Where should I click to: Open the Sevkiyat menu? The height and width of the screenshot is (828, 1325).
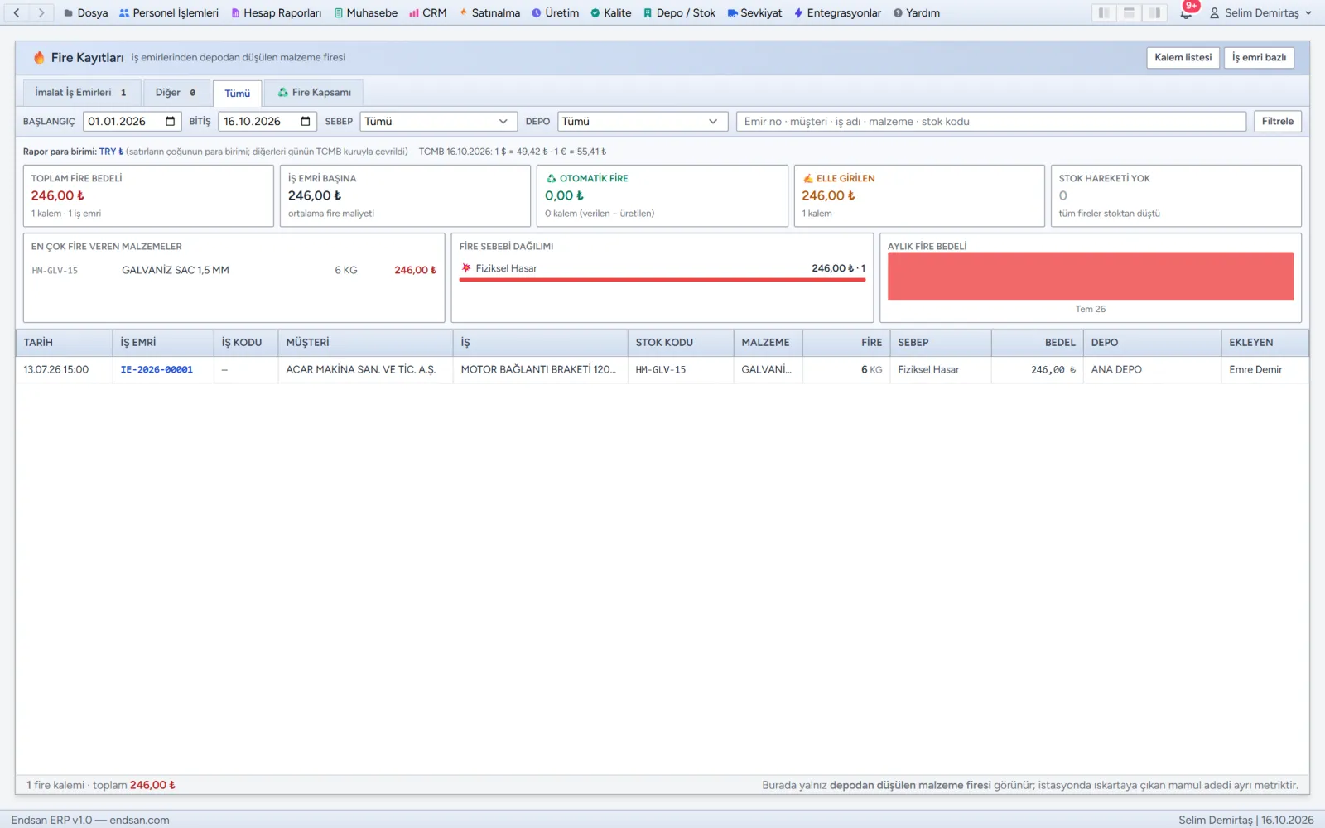755,12
